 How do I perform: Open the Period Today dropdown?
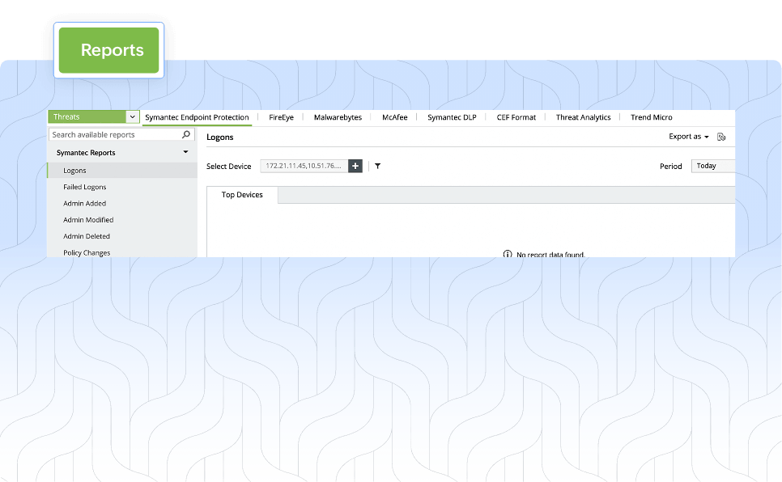click(x=713, y=166)
